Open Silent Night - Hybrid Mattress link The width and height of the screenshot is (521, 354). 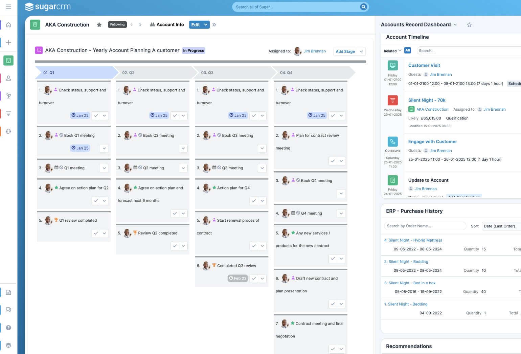point(413,240)
